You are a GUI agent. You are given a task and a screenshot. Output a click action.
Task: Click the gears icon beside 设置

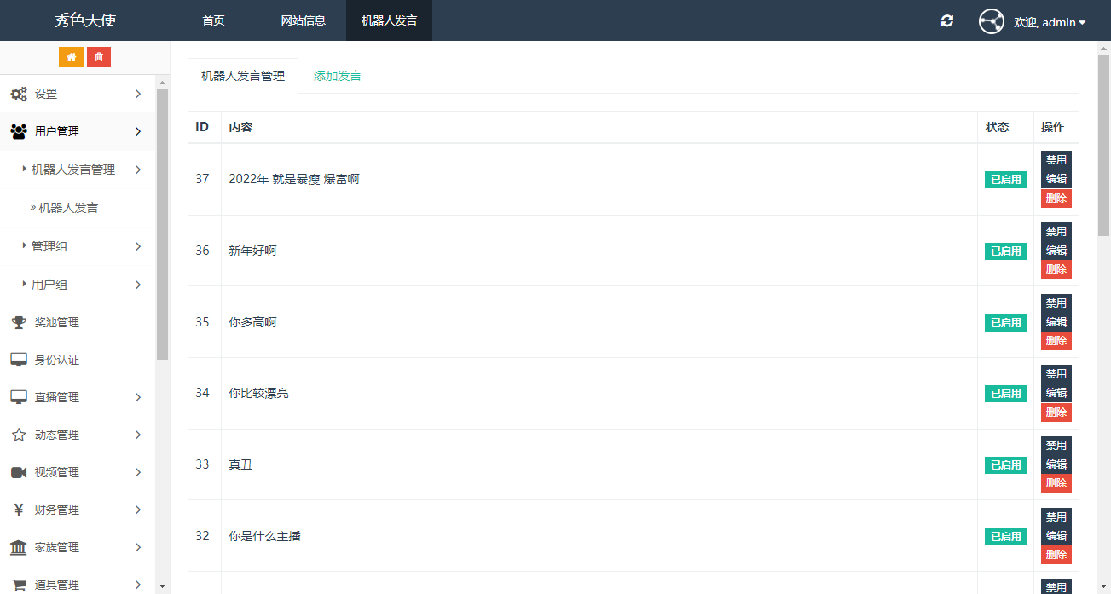[18, 94]
